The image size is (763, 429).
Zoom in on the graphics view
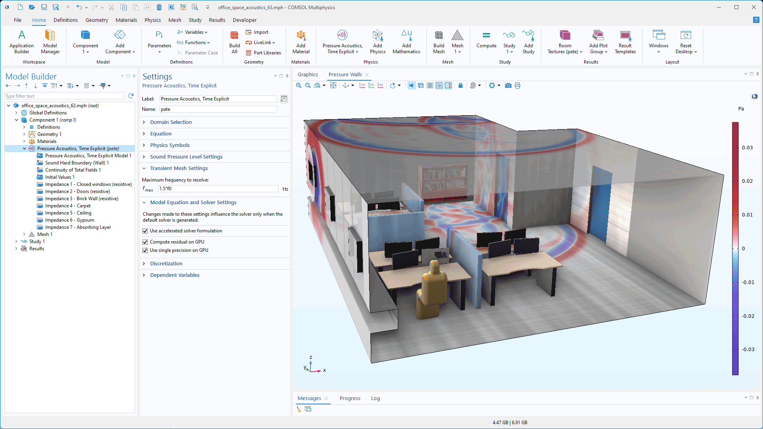point(299,85)
